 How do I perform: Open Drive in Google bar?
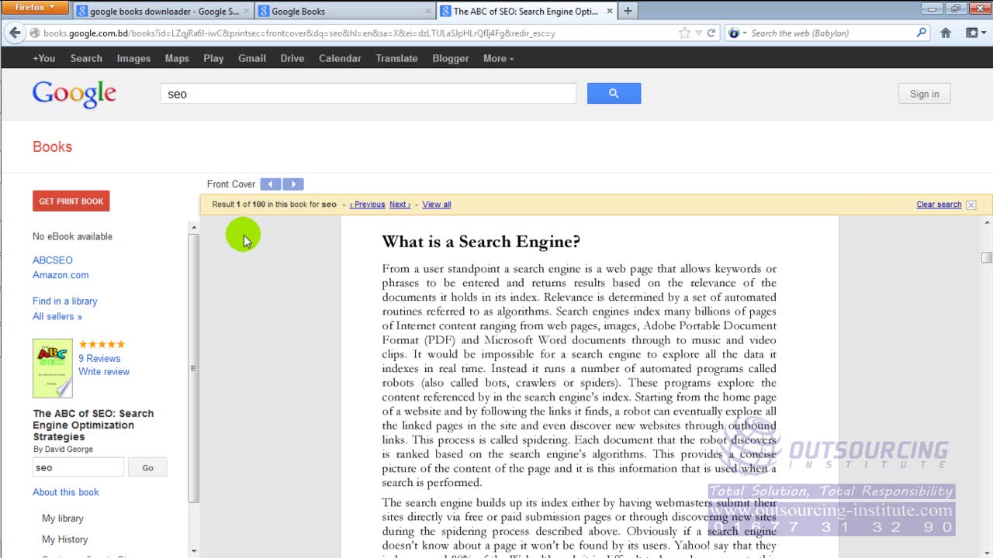[x=292, y=58]
